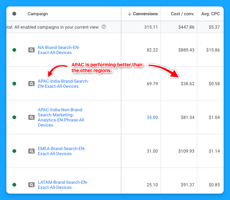
Task: Select APAC non-brand cost per conversion $81.34
Action: [187, 117]
